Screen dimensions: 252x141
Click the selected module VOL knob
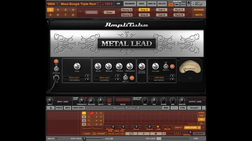pos(154,101)
